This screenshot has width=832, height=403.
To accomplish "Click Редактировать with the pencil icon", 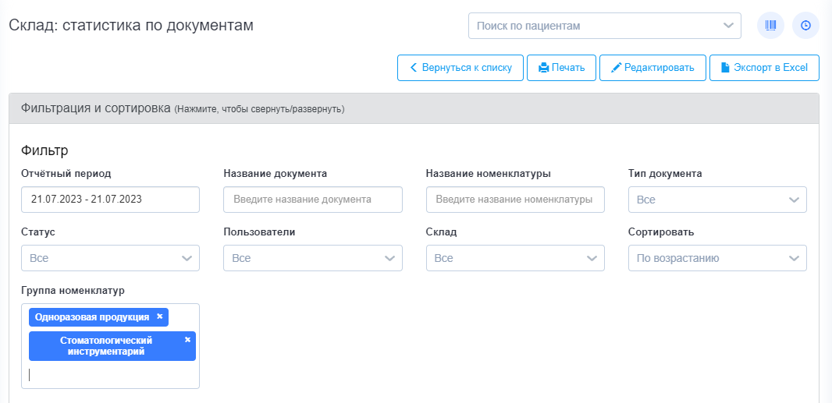I will tap(652, 68).
